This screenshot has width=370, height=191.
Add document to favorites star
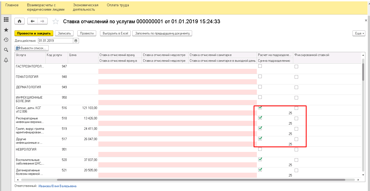click(55, 22)
